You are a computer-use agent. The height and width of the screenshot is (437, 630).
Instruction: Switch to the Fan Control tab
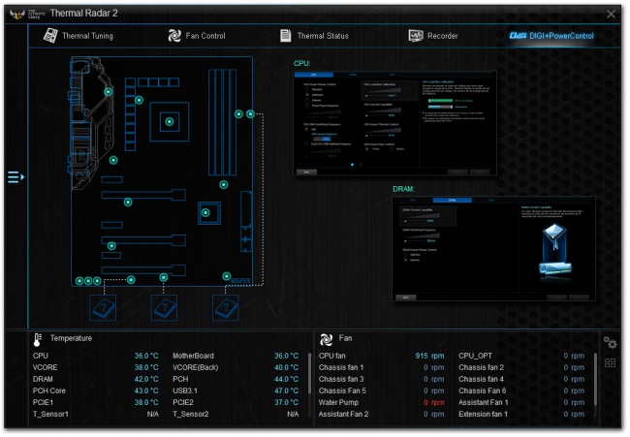tap(197, 36)
